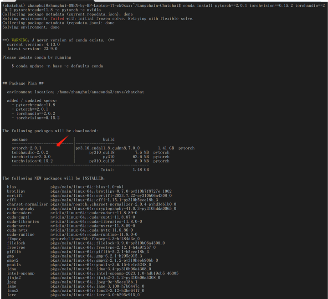Click 'The following packages will be downloaded:' line
328x299 pixels.
click(x=50, y=131)
